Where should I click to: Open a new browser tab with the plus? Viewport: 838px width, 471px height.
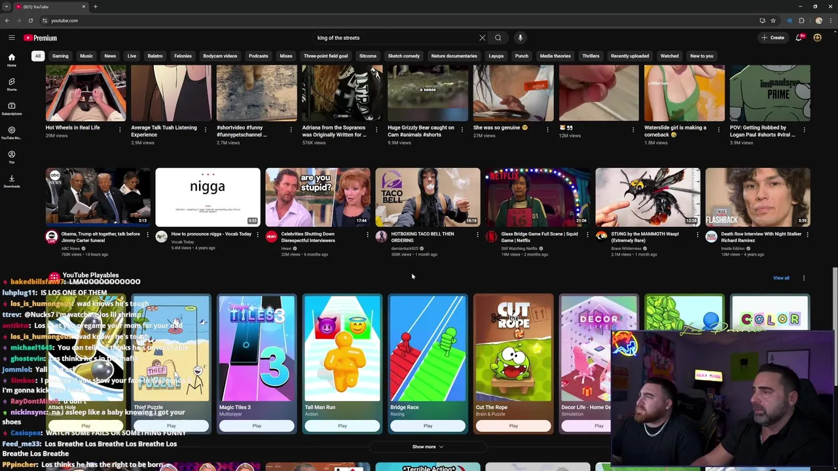coord(96,7)
